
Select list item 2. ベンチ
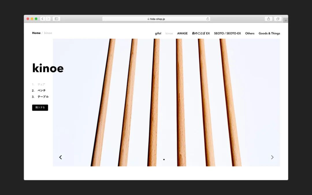39,90
